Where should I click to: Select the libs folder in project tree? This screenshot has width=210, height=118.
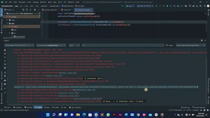click(x=14, y=30)
